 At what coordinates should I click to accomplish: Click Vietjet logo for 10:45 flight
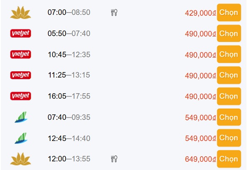point(20,54)
